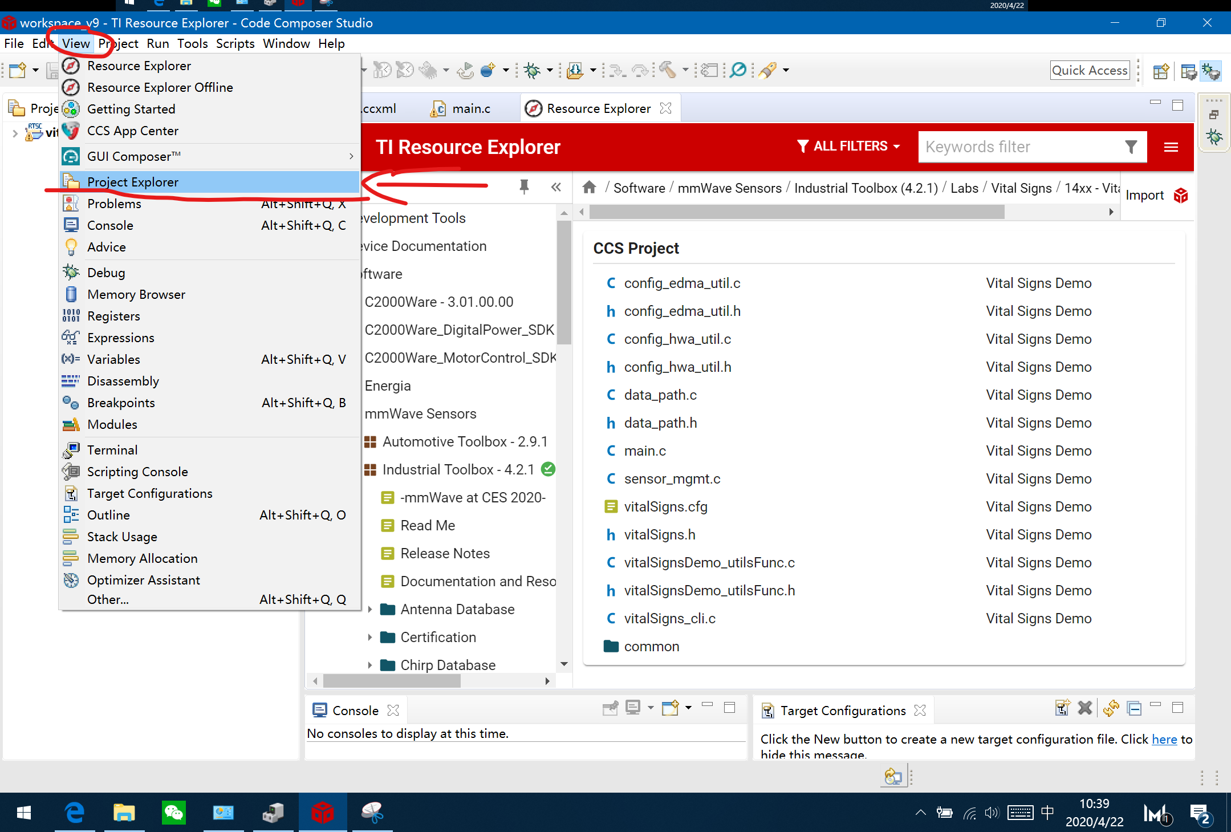This screenshot has height=832, width=1231.
Task: Click the Advice light bulb icon
Action: tap(71, 247)
